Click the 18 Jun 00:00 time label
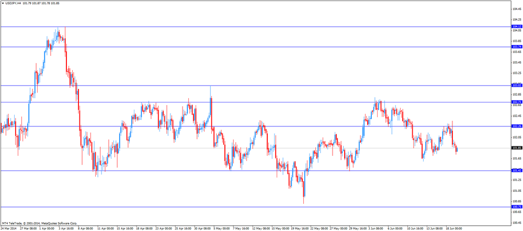This screenshot has width=523, height=231. pyautogui.click(x=454, y=229)
